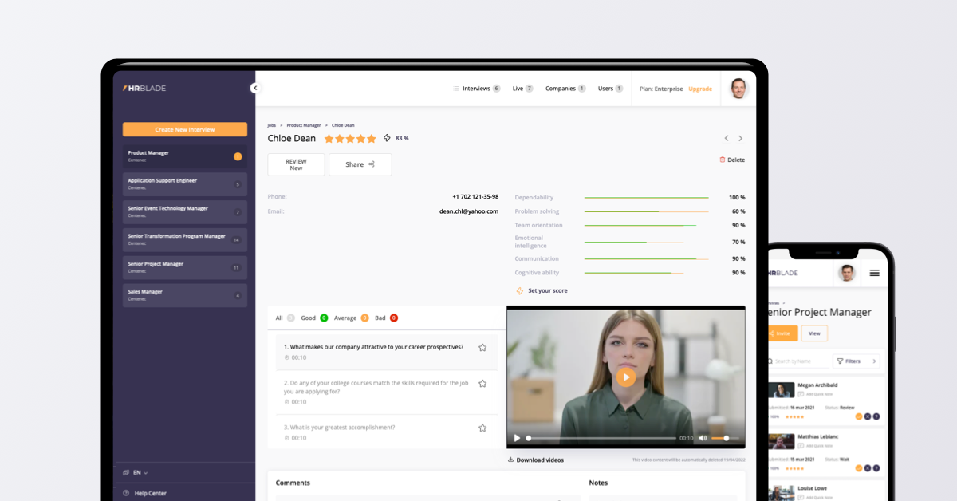Click the Delete trash icon
The image size is (957, 501).
723,160
